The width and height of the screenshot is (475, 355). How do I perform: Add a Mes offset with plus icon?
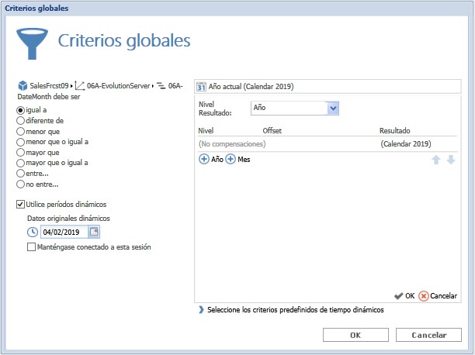(231, 159)
